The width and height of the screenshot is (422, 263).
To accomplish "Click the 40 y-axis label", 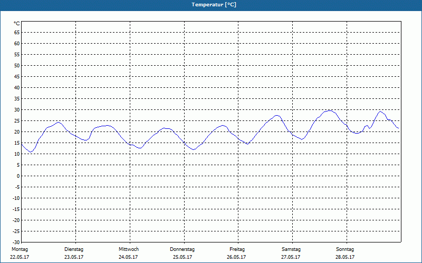I will [17, 88].
